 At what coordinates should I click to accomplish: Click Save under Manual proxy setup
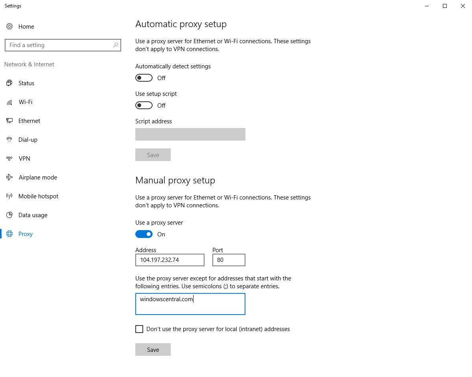153,350
